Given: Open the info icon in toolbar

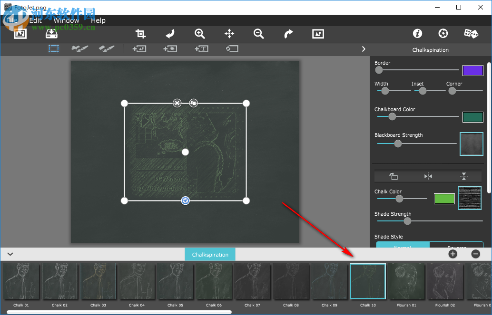Looking at the screenshot, I should (417, 34).
